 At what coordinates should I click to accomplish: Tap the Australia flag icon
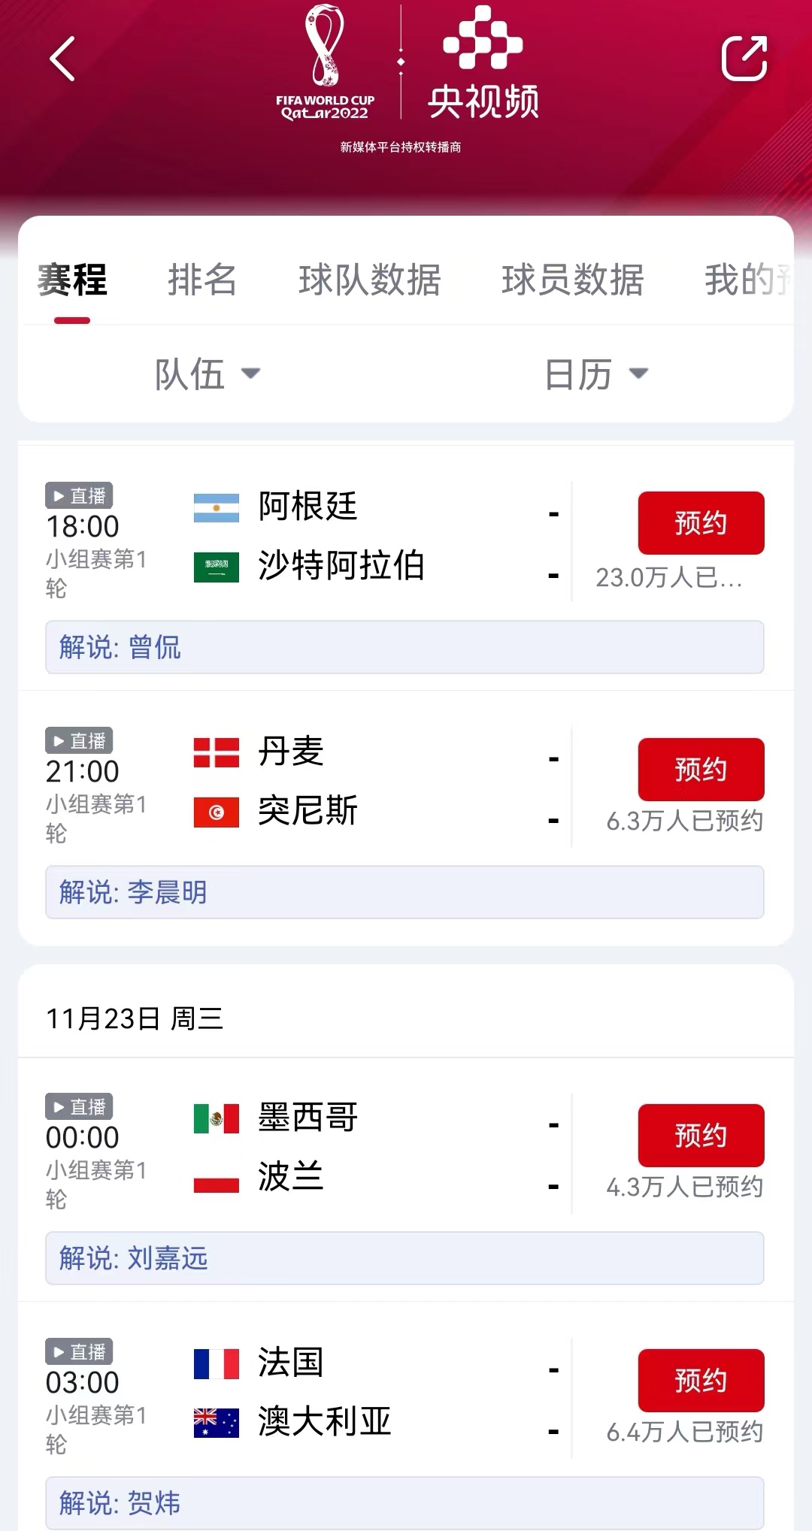(217, 1422)
